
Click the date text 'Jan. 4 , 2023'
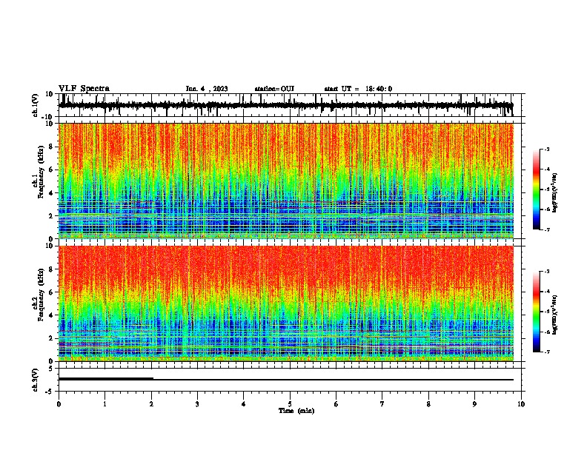(x=207, y=89)
